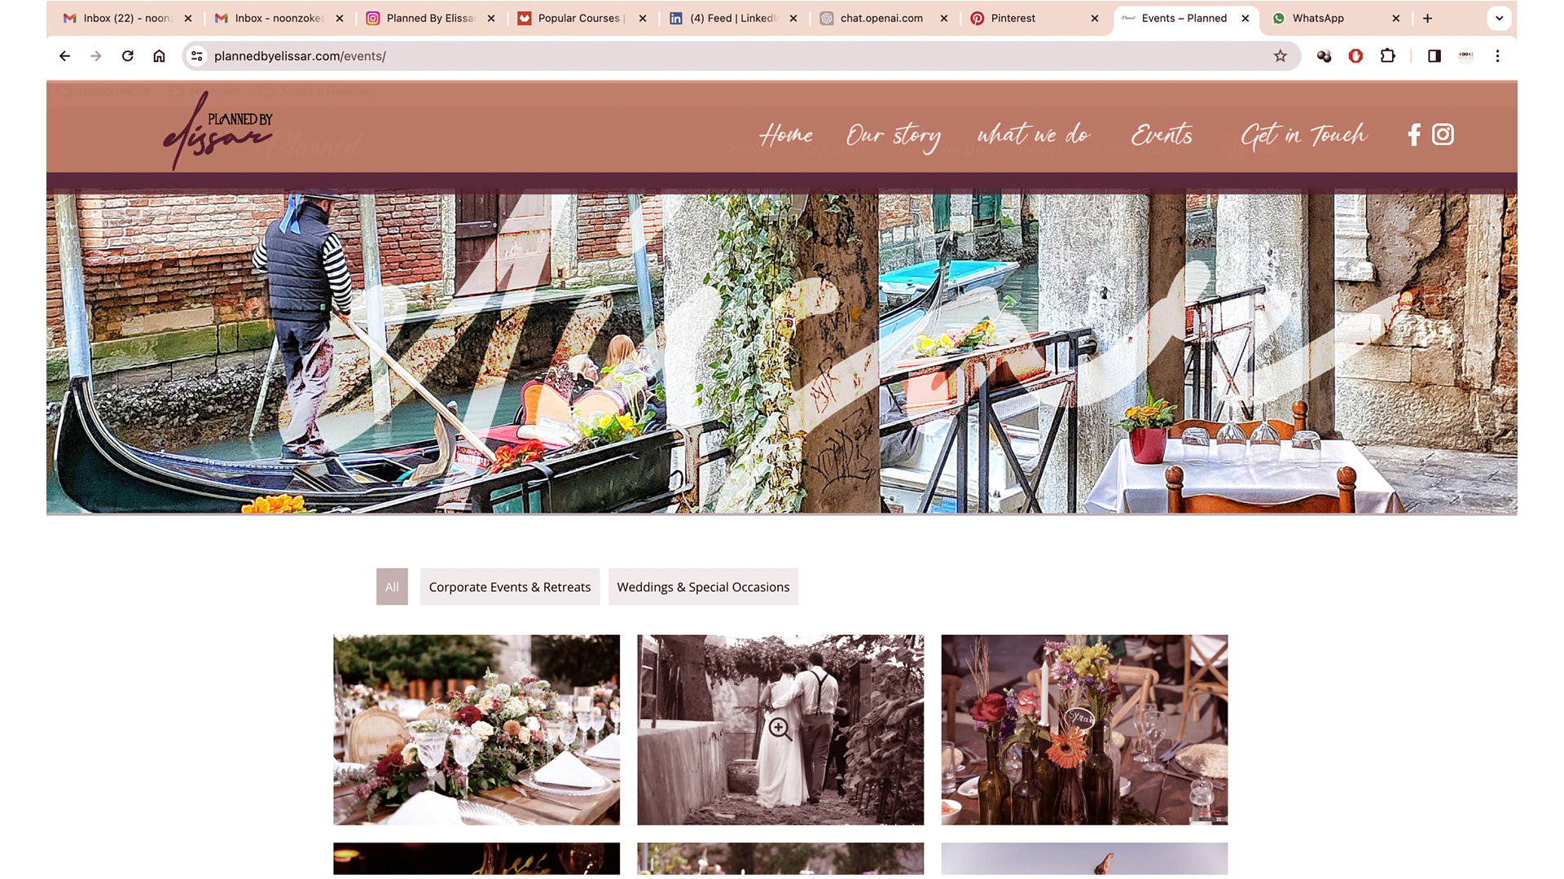The height and width of the screenshot is (879, 1564).
Task: Open the Chrome extensions puzzle icon
Action: pos(1387,56)
